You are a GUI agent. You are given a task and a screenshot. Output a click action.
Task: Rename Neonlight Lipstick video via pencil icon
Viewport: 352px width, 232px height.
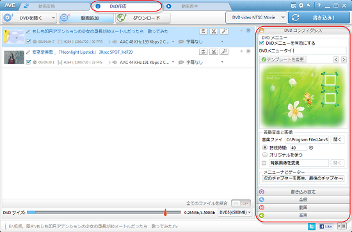coord(28,52)
